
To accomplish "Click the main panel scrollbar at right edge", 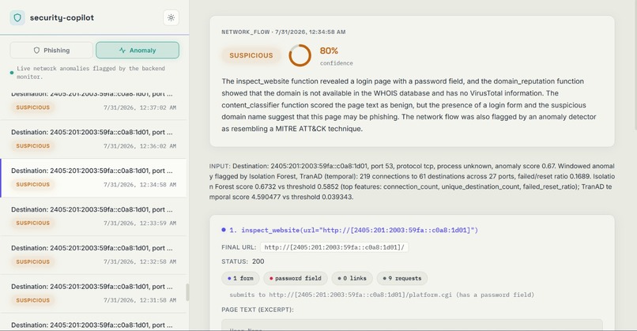I will coord(635,65).
